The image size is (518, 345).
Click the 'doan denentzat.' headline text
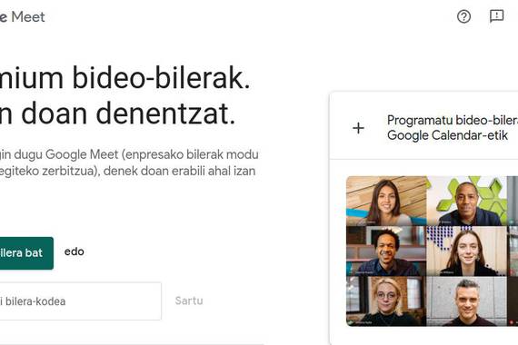pyautogui.click(x=128, y=113)
